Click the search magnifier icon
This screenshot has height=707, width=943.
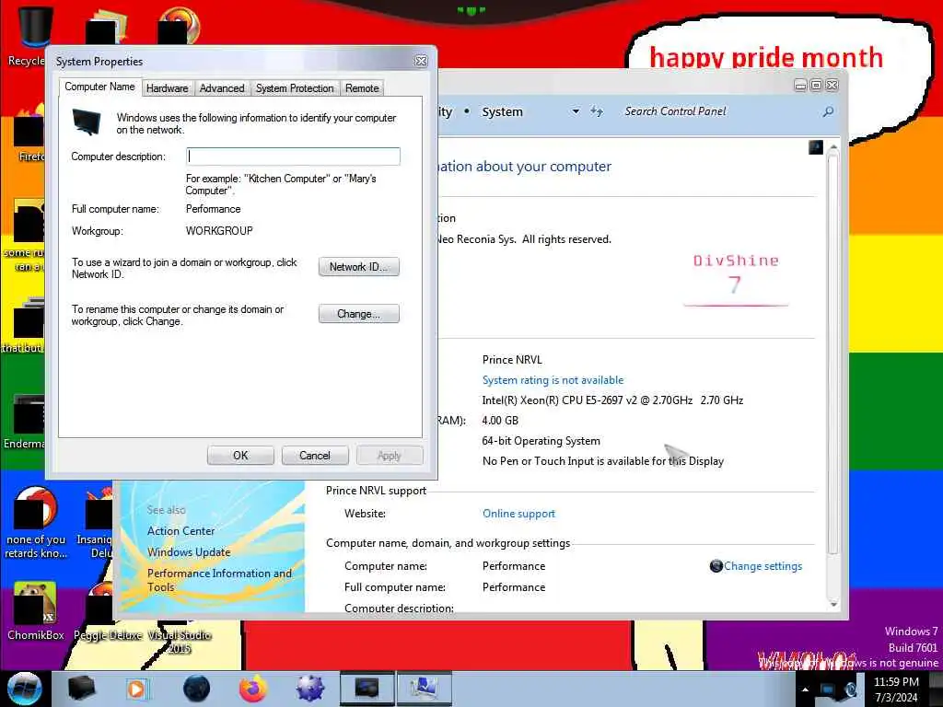tap(828, 111)
